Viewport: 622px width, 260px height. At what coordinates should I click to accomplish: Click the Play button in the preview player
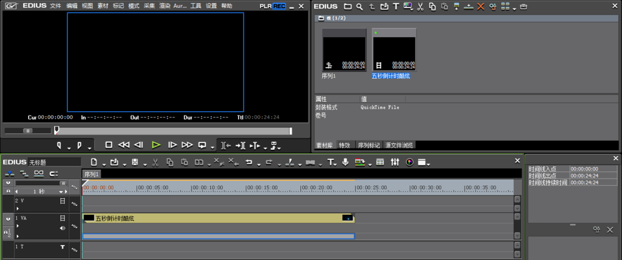point(155,145)
